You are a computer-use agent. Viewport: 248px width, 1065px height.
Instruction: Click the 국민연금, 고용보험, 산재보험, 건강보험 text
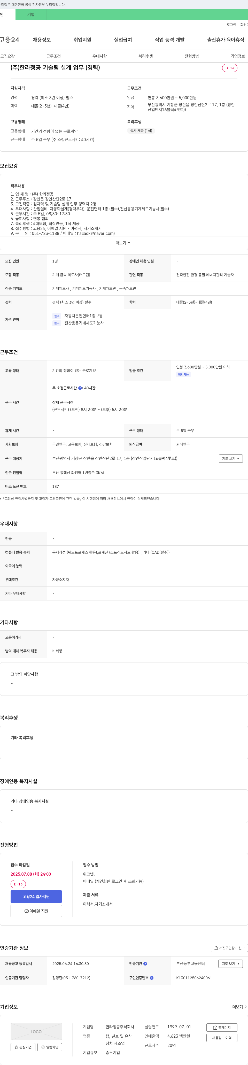pyautogui.click(x=82, y=444)
